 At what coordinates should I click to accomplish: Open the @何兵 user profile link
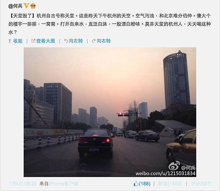(x=15, y=6)
